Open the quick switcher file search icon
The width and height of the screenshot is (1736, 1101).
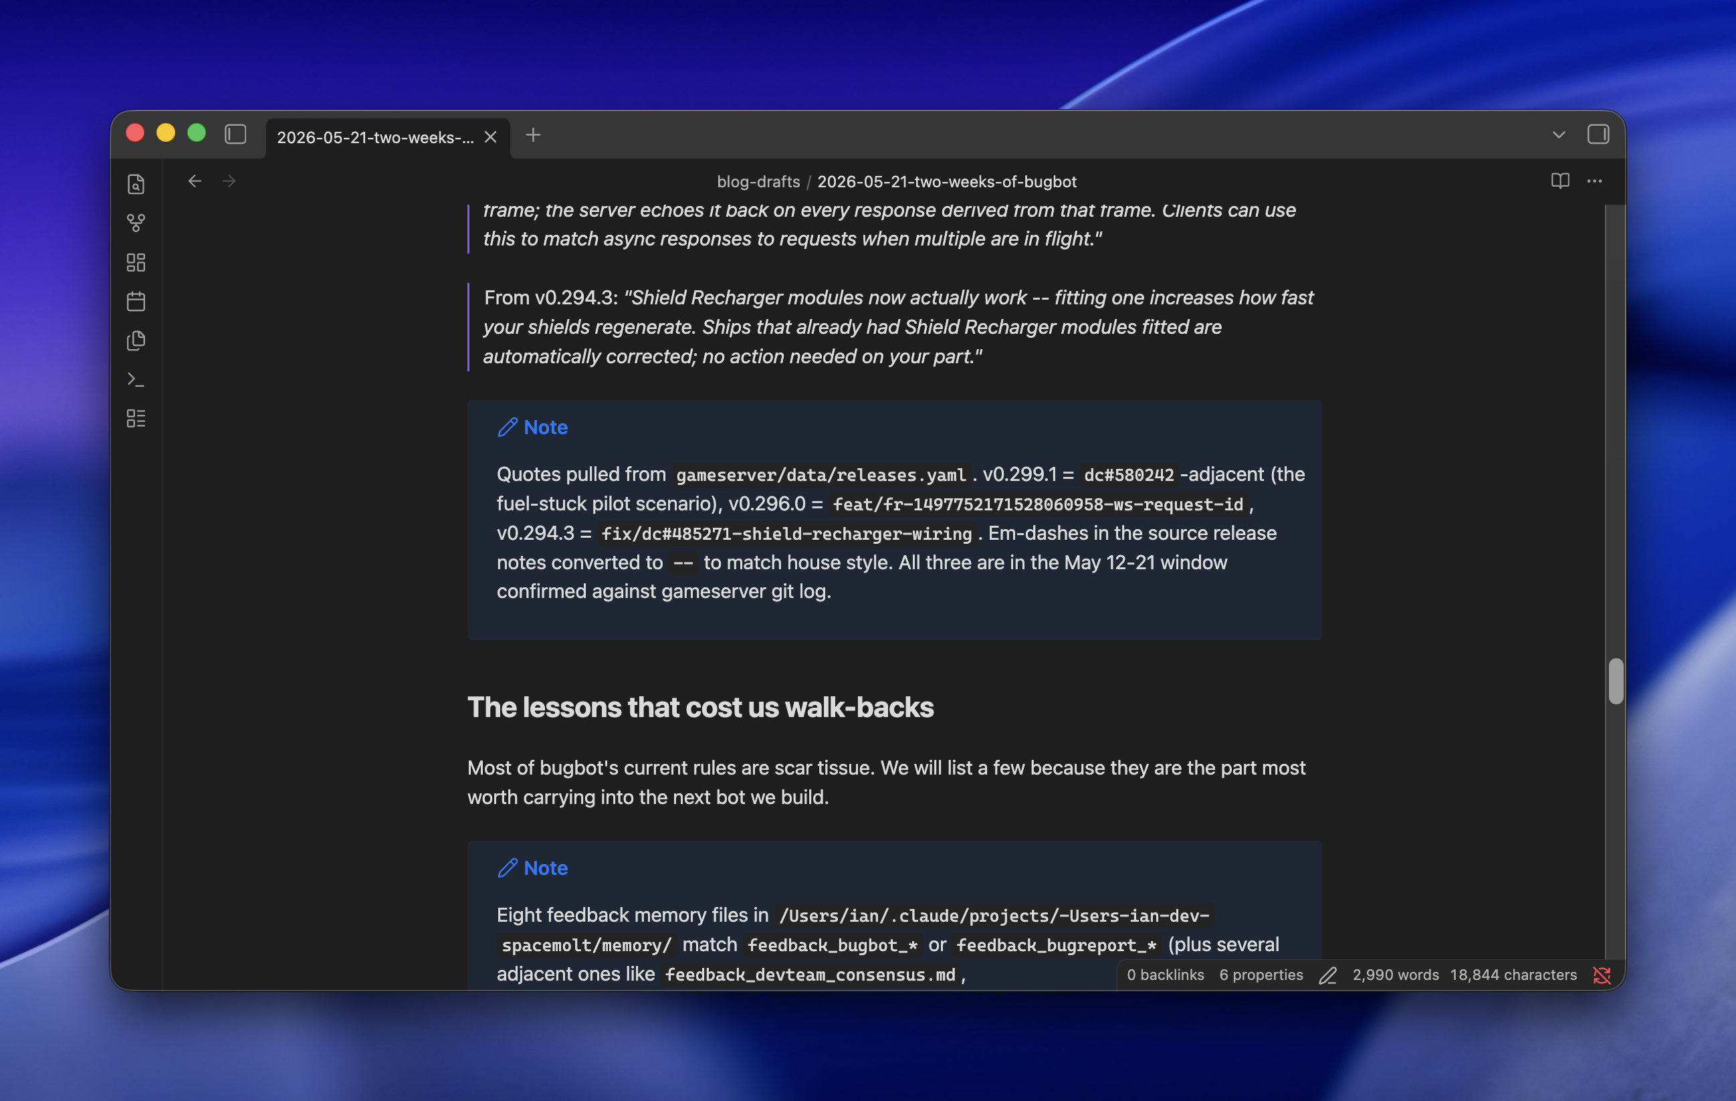(136, 185)
